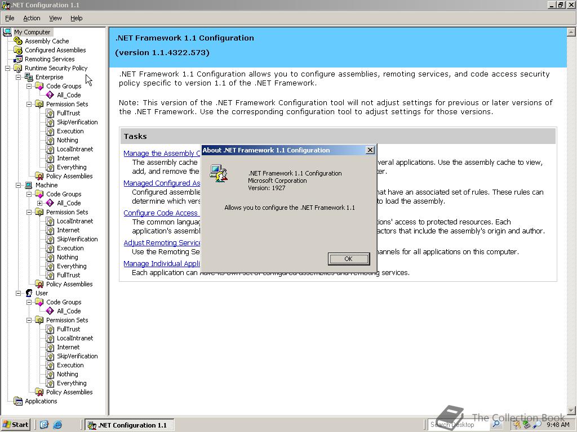Select Everything under User Permission Sets

(72, 382)
